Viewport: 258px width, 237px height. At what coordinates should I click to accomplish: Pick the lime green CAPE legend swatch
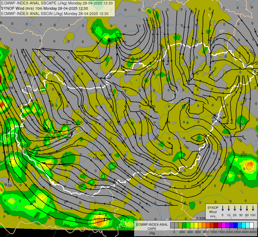tap(192, 225)
